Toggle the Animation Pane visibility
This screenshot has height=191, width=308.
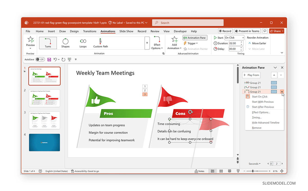coord(195,38)
